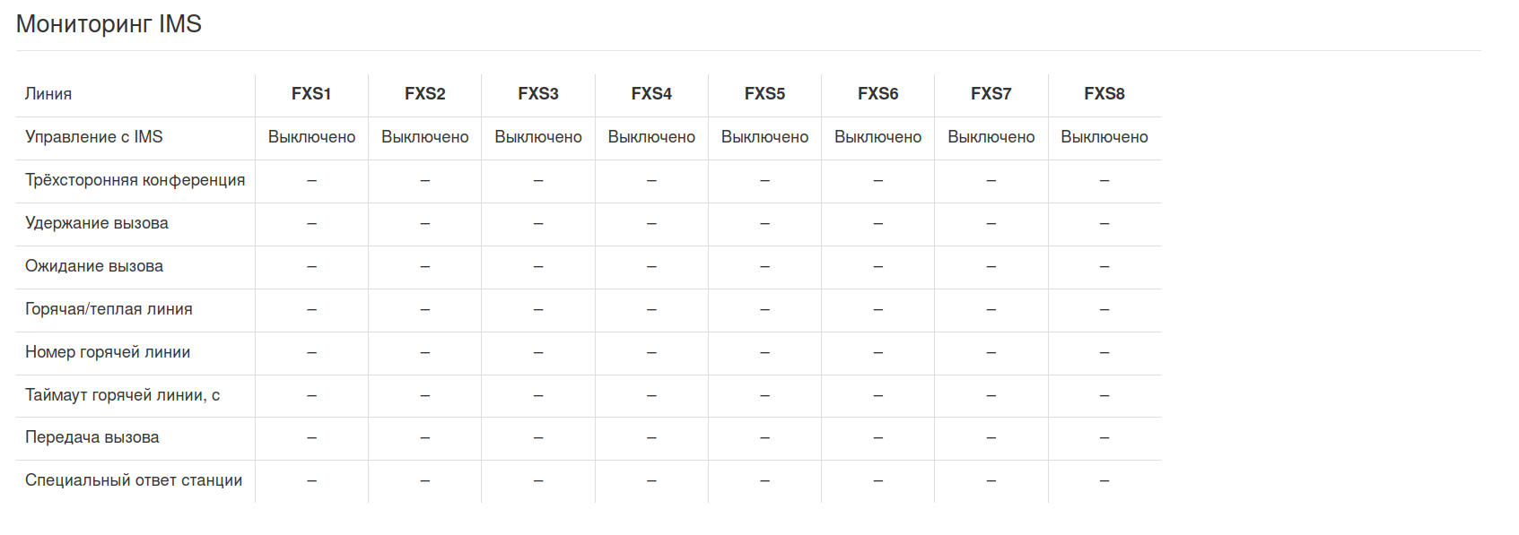Click the Управление с IMS row label
The image size is (1519, 535).
94,137
